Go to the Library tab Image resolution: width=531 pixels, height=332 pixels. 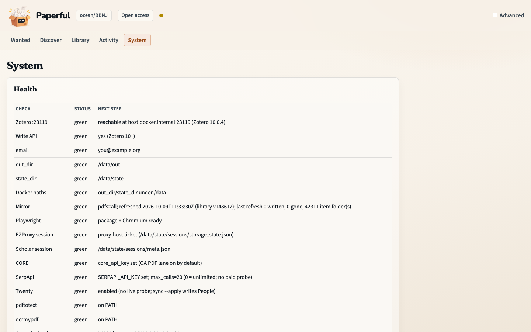click(x=80, y=40)
